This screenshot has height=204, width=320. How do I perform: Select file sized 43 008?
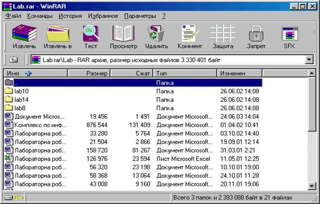(x=98, y=184)
